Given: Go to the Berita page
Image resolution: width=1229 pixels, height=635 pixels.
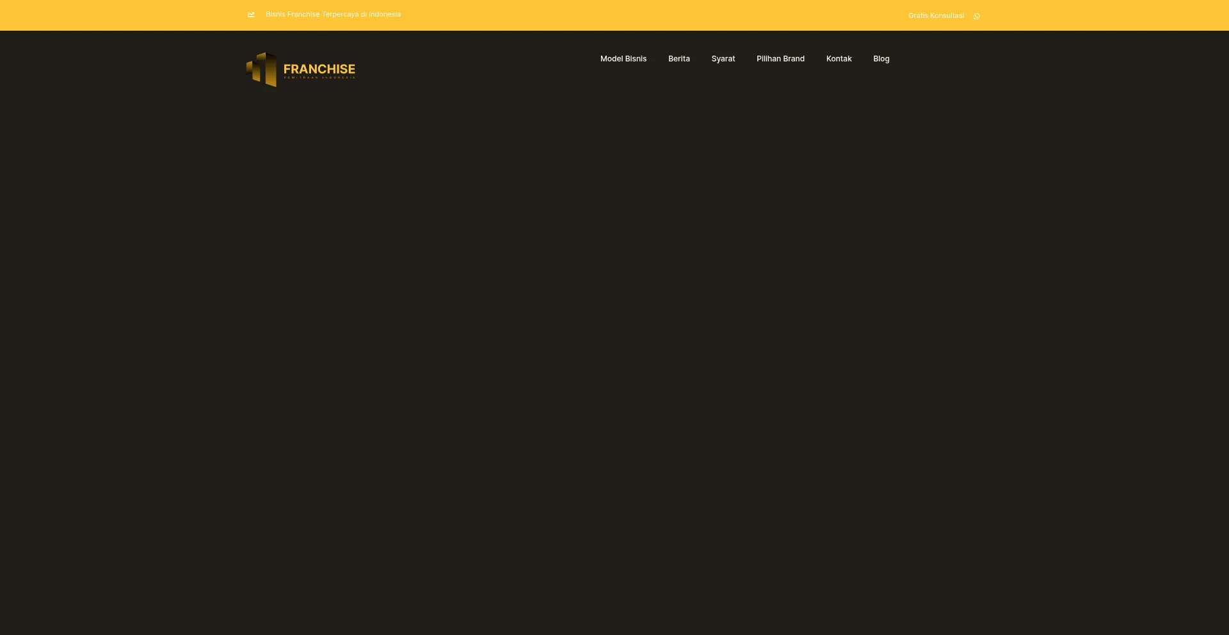Looking at the screenshot, I should coord(679,59).
